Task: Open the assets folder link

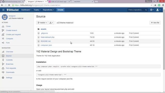Action: 44,29
